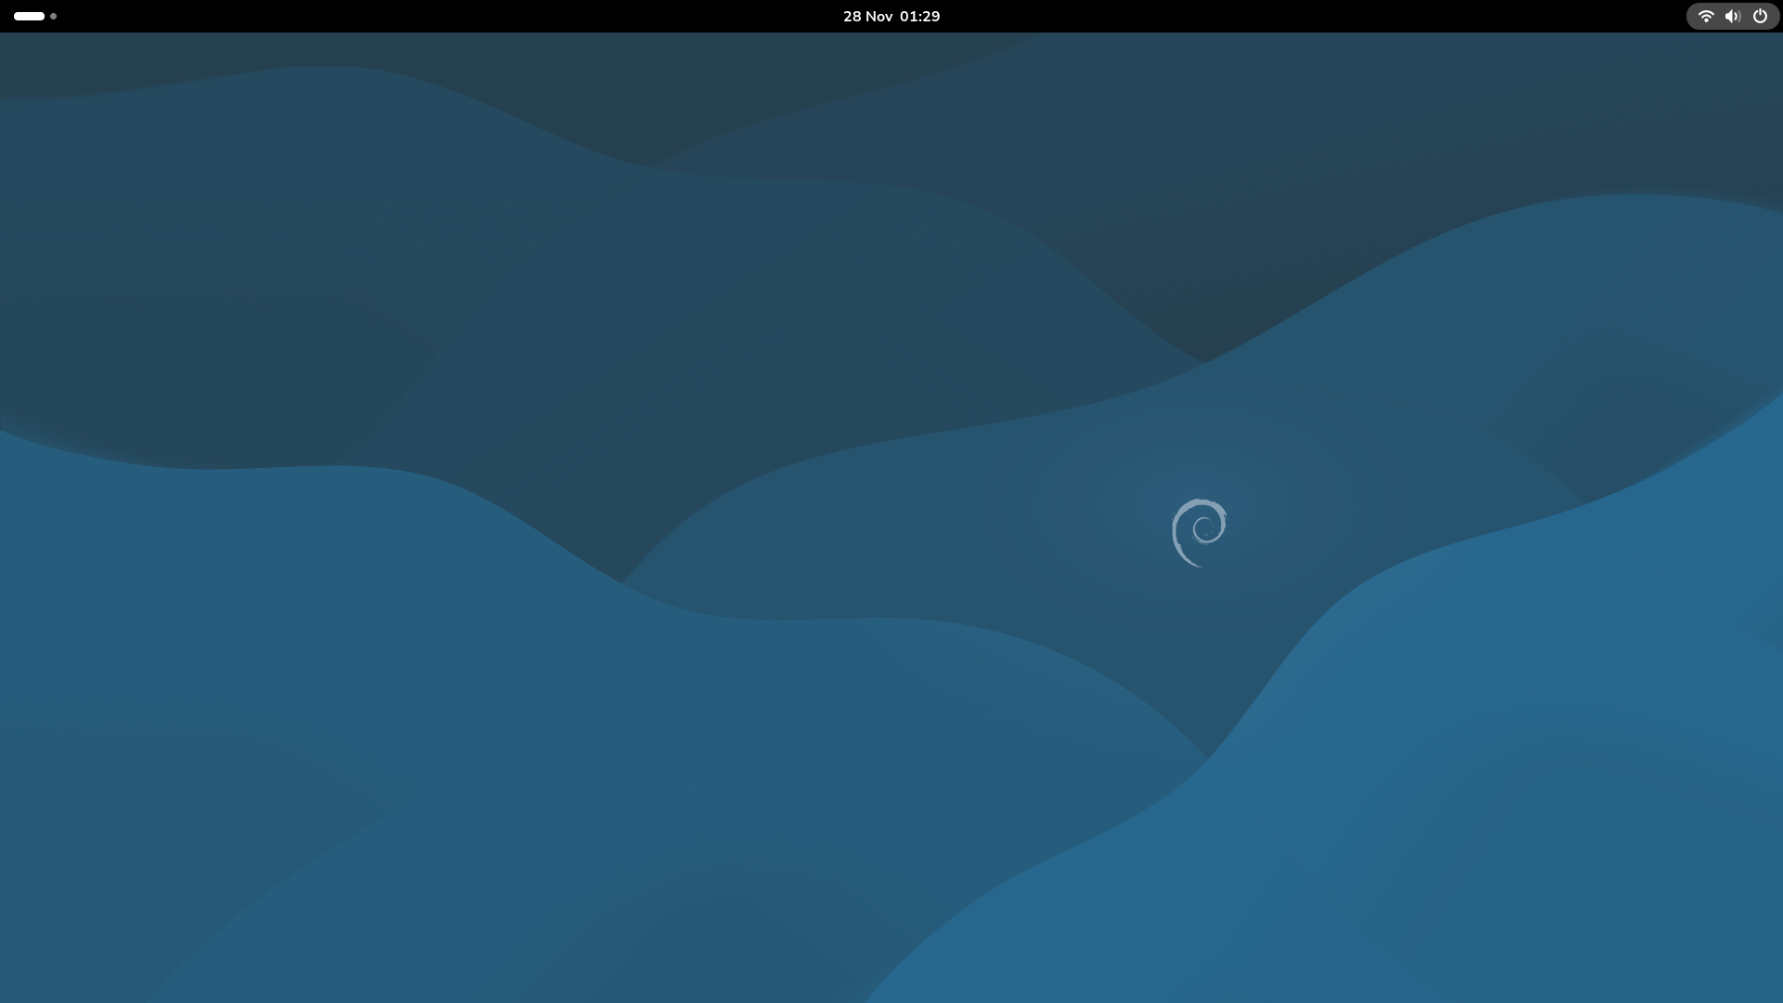Open the calendar dropdown from the clock

click(x=891, y=16)
